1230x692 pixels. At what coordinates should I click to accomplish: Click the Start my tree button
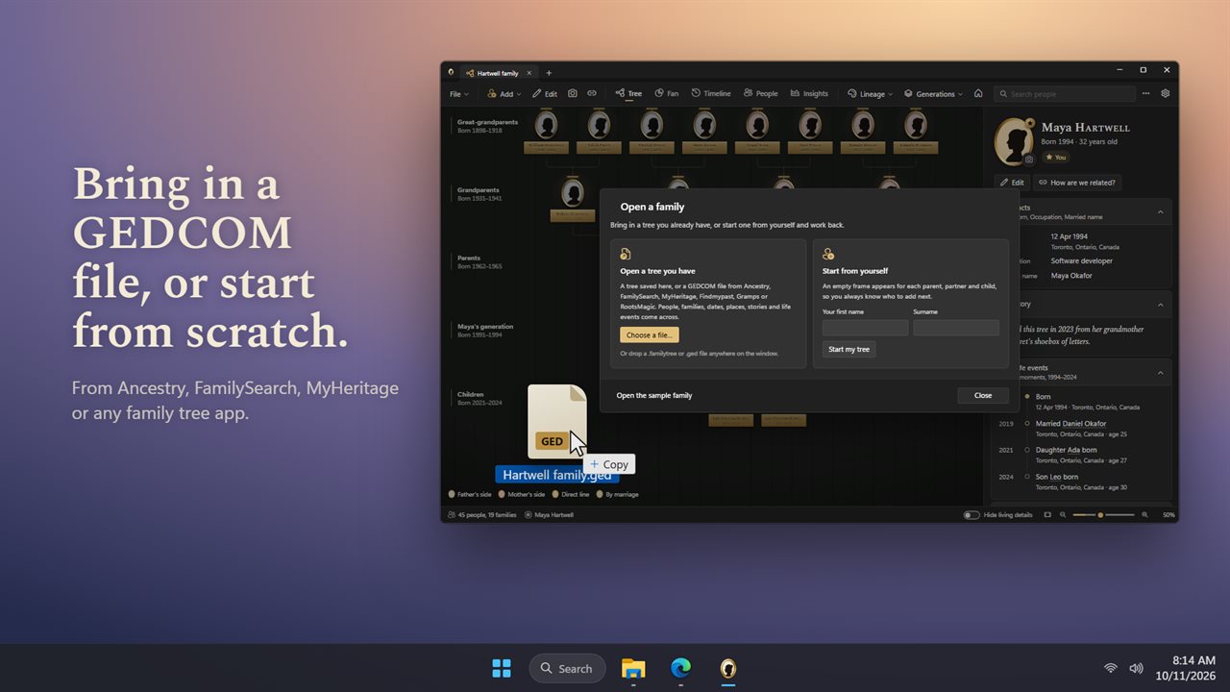click(x=849, y=349)
